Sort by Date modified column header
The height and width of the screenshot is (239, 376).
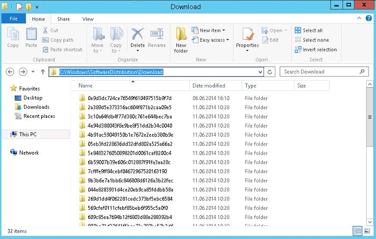pyautogui.click(x=215, y=85)
